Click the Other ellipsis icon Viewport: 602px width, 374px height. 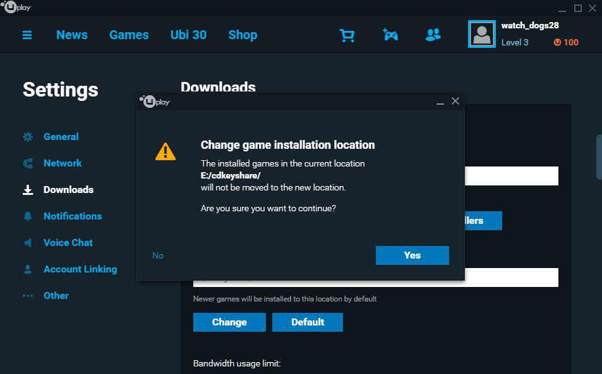point(27,295)
